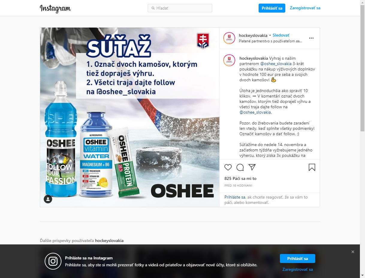The width and height of the screenshot is (365, 278).
Task: Click tagged people icon on photo
Action: 48,199
